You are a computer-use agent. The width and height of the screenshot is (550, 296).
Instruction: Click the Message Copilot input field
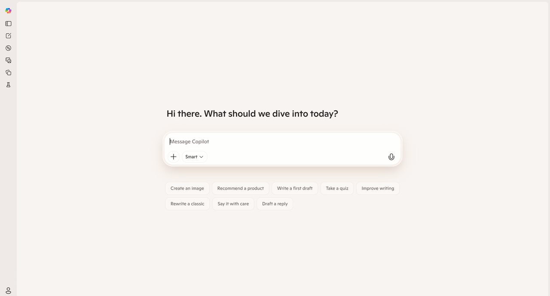(258, 141)
